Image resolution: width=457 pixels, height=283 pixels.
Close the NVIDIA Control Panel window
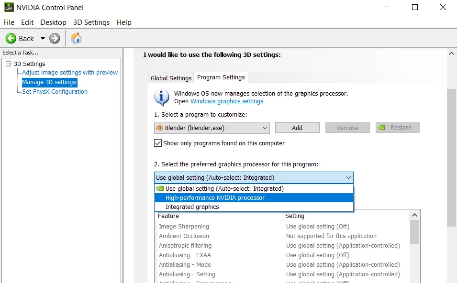(x=443, y=7)
